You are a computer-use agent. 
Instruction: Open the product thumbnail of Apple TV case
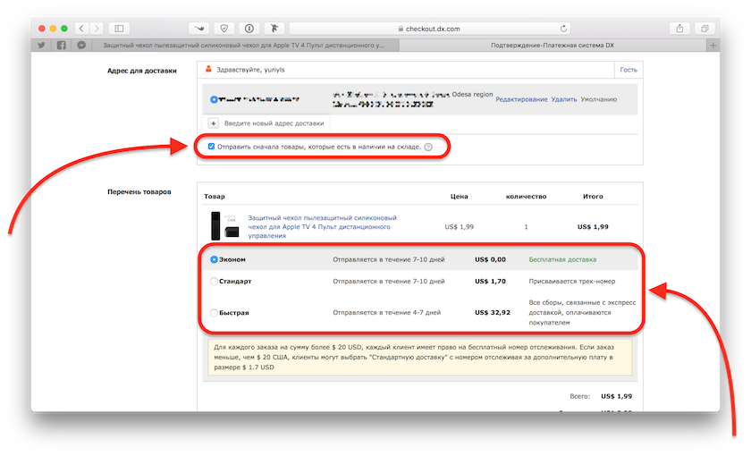pyautogui.click(x=225, y=226)
